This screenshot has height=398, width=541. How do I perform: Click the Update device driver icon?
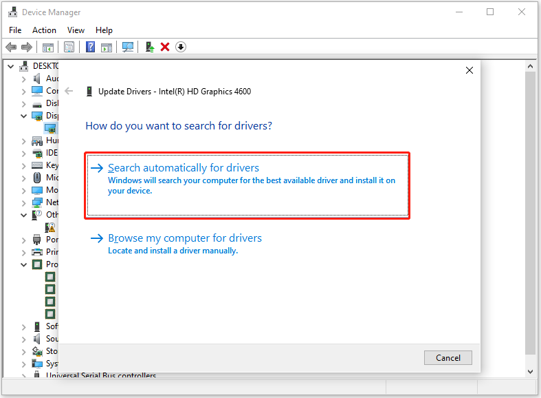[150, 47]
